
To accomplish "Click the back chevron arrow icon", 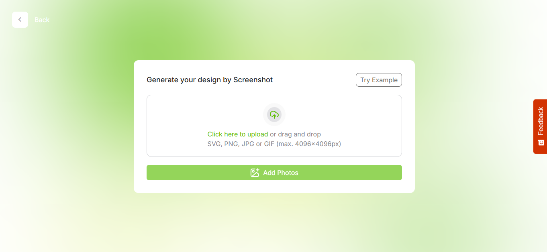I will point(20,20).
